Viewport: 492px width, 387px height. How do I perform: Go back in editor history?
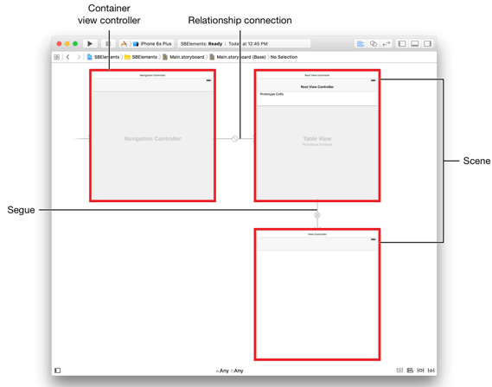click(x=68, y=57)
